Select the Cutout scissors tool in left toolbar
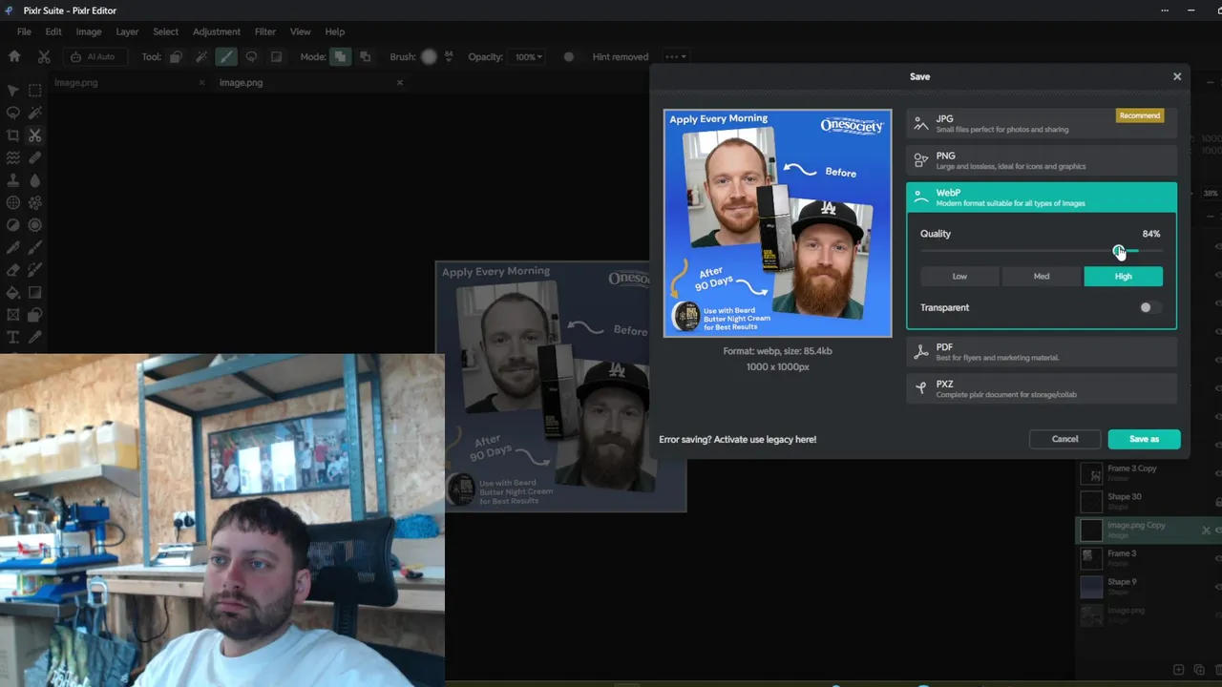Viewport: 1222px width, 687px height. pos(34,135)
